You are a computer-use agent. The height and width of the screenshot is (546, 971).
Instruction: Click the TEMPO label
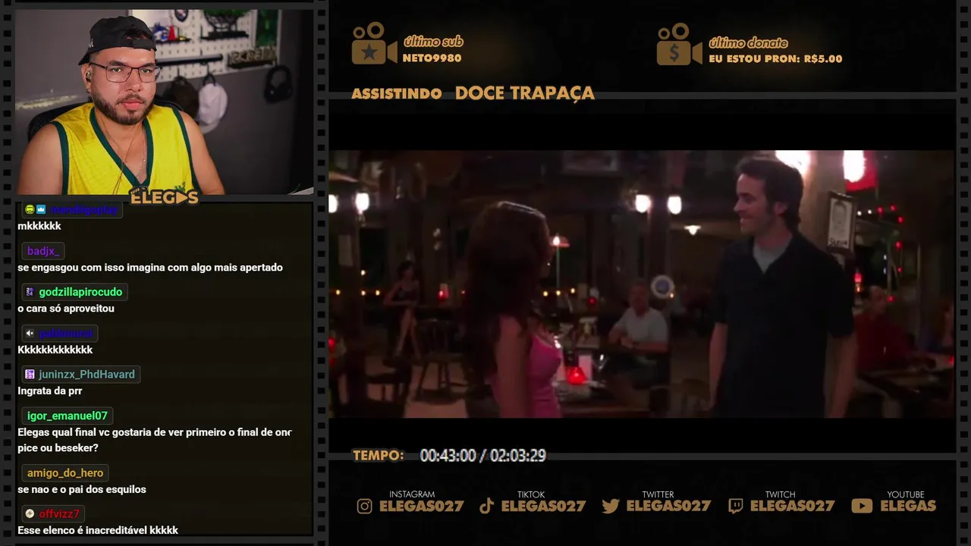(x=379, y=456)
